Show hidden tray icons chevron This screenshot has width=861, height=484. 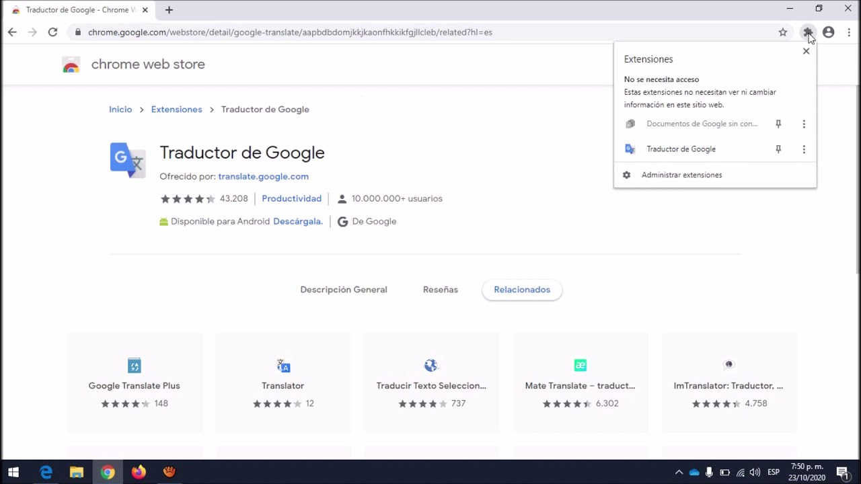679,473
